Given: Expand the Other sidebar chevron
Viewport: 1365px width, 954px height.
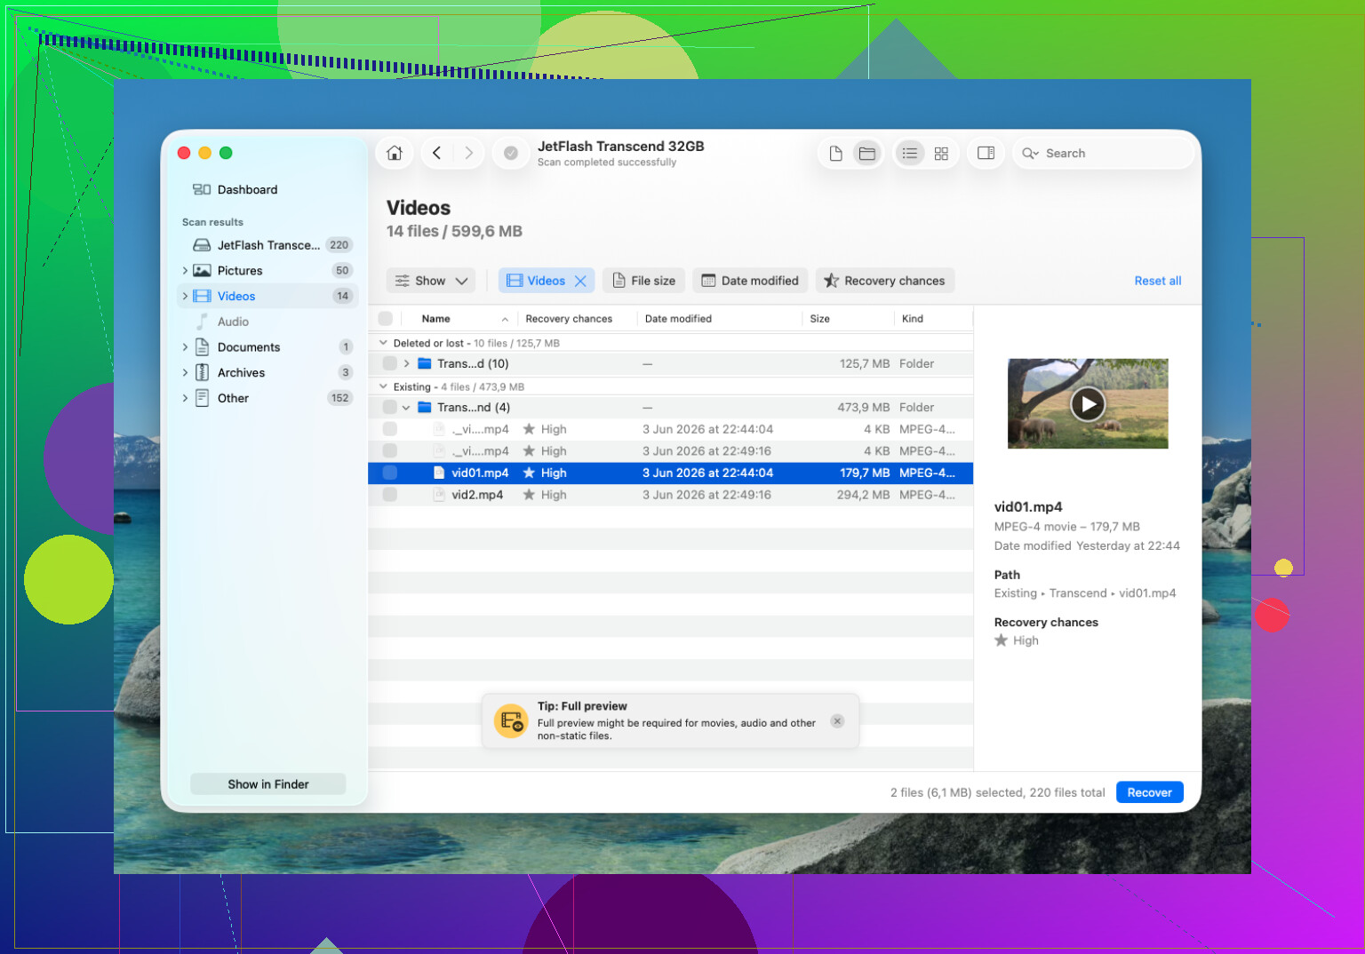Looking at the screenshot, I should click(185, 398).
